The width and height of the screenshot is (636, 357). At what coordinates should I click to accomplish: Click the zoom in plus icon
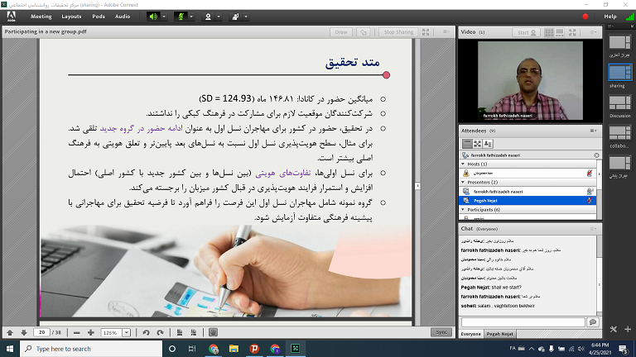(90, 332)
